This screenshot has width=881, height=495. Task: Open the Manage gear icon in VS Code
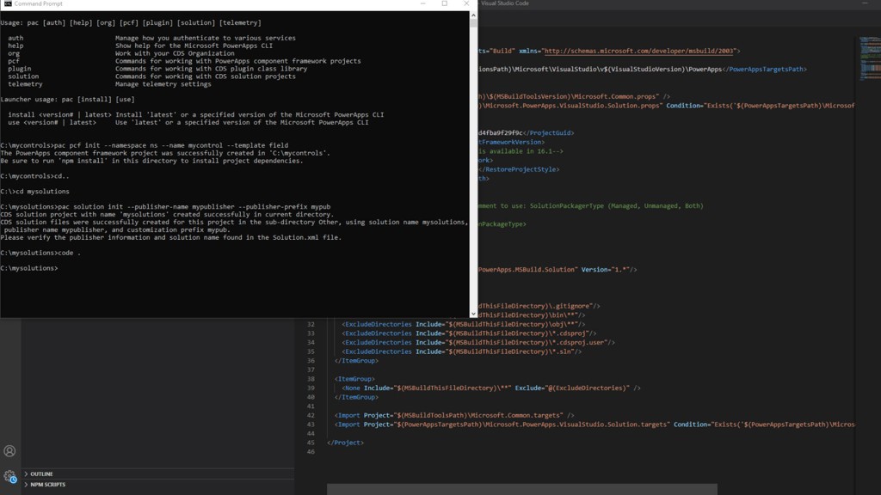click(x=9, y=476)
